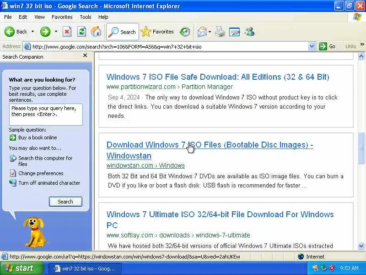Screen dimensions: 366x275
Task: Click the Edit page toolbar icon
Action: tap(234, 32)
